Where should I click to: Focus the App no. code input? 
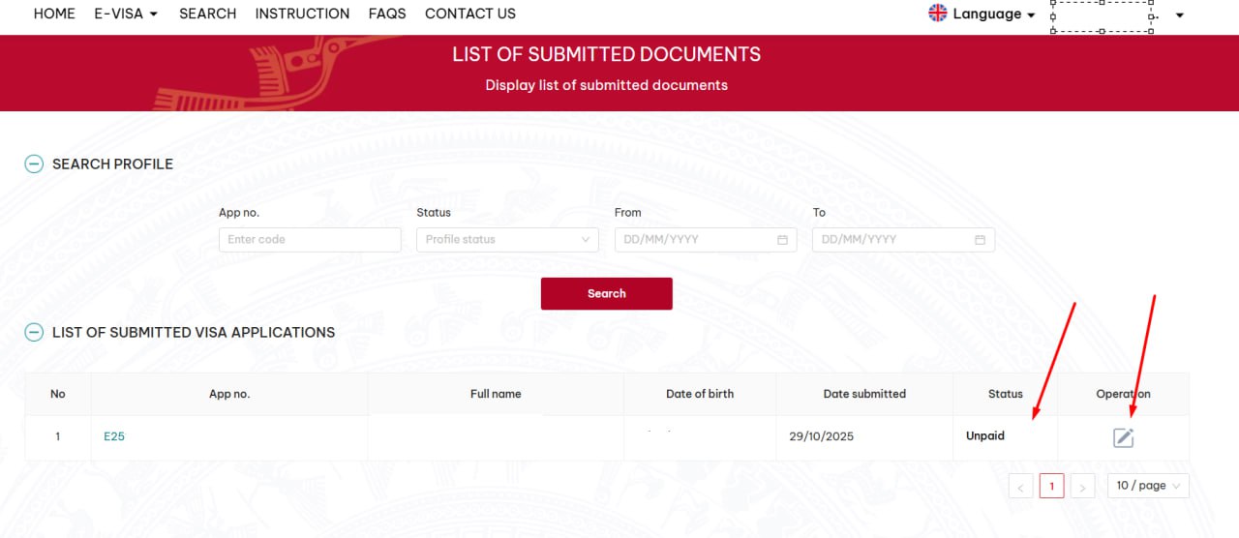[310, 240]
